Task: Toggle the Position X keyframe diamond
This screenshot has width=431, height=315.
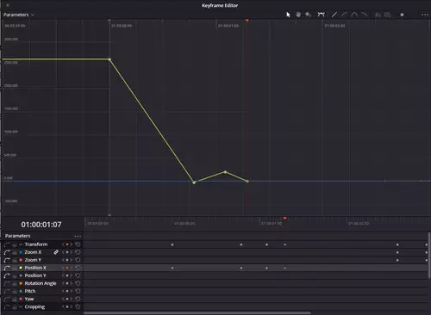Action: 67,268
